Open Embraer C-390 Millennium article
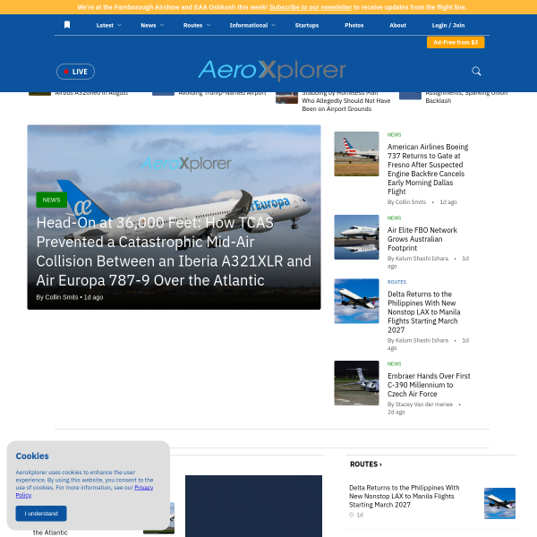The width and height of the screenshot is (537, 537). (429, 385)
